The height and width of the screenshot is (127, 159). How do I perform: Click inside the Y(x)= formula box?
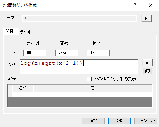click(79, 67)
